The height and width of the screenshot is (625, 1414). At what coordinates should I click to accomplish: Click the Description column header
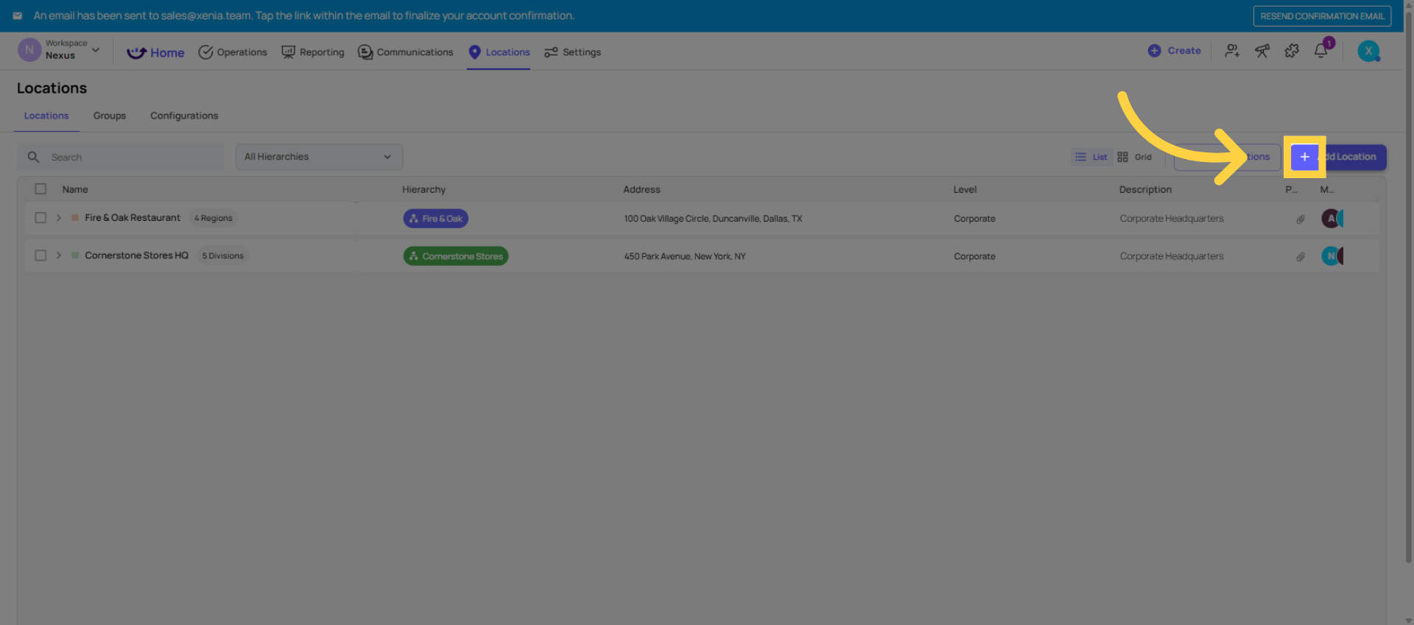tap(1145, 189)
